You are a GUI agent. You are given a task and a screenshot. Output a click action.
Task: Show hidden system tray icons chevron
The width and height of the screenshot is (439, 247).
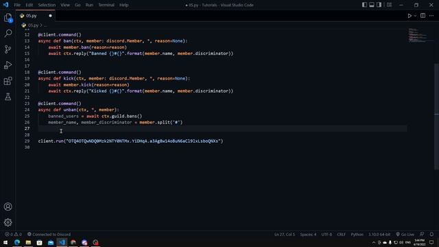pos(373,242)
